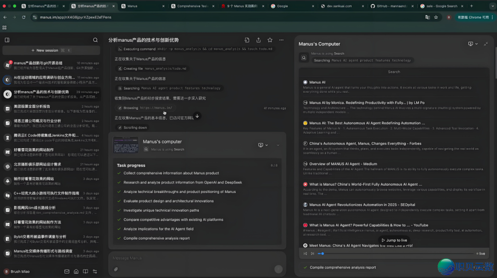Switch to the Manus browser tab
This screenshot has width=497, height=278.
(143, 6)
